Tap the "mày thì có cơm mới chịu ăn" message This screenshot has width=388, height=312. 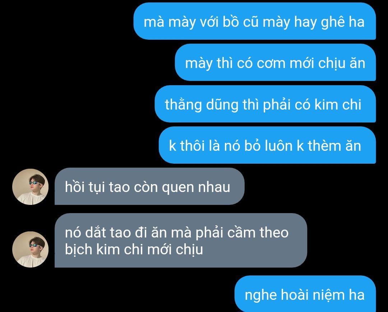pyautogui.click(x=276, y=62)
